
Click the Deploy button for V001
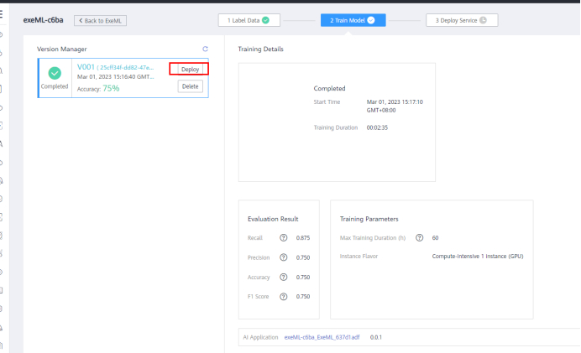pyautogui.click(x=190, y=69)
